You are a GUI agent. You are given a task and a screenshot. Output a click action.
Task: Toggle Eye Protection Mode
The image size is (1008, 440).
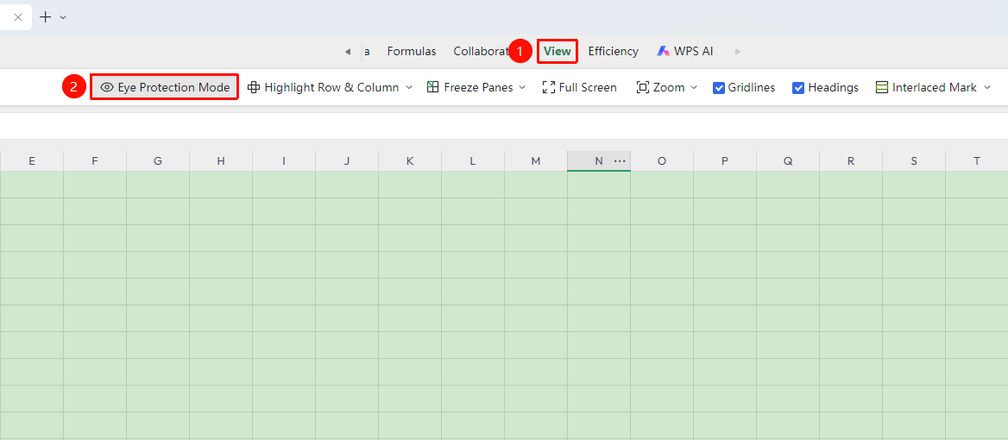(165, 87)
